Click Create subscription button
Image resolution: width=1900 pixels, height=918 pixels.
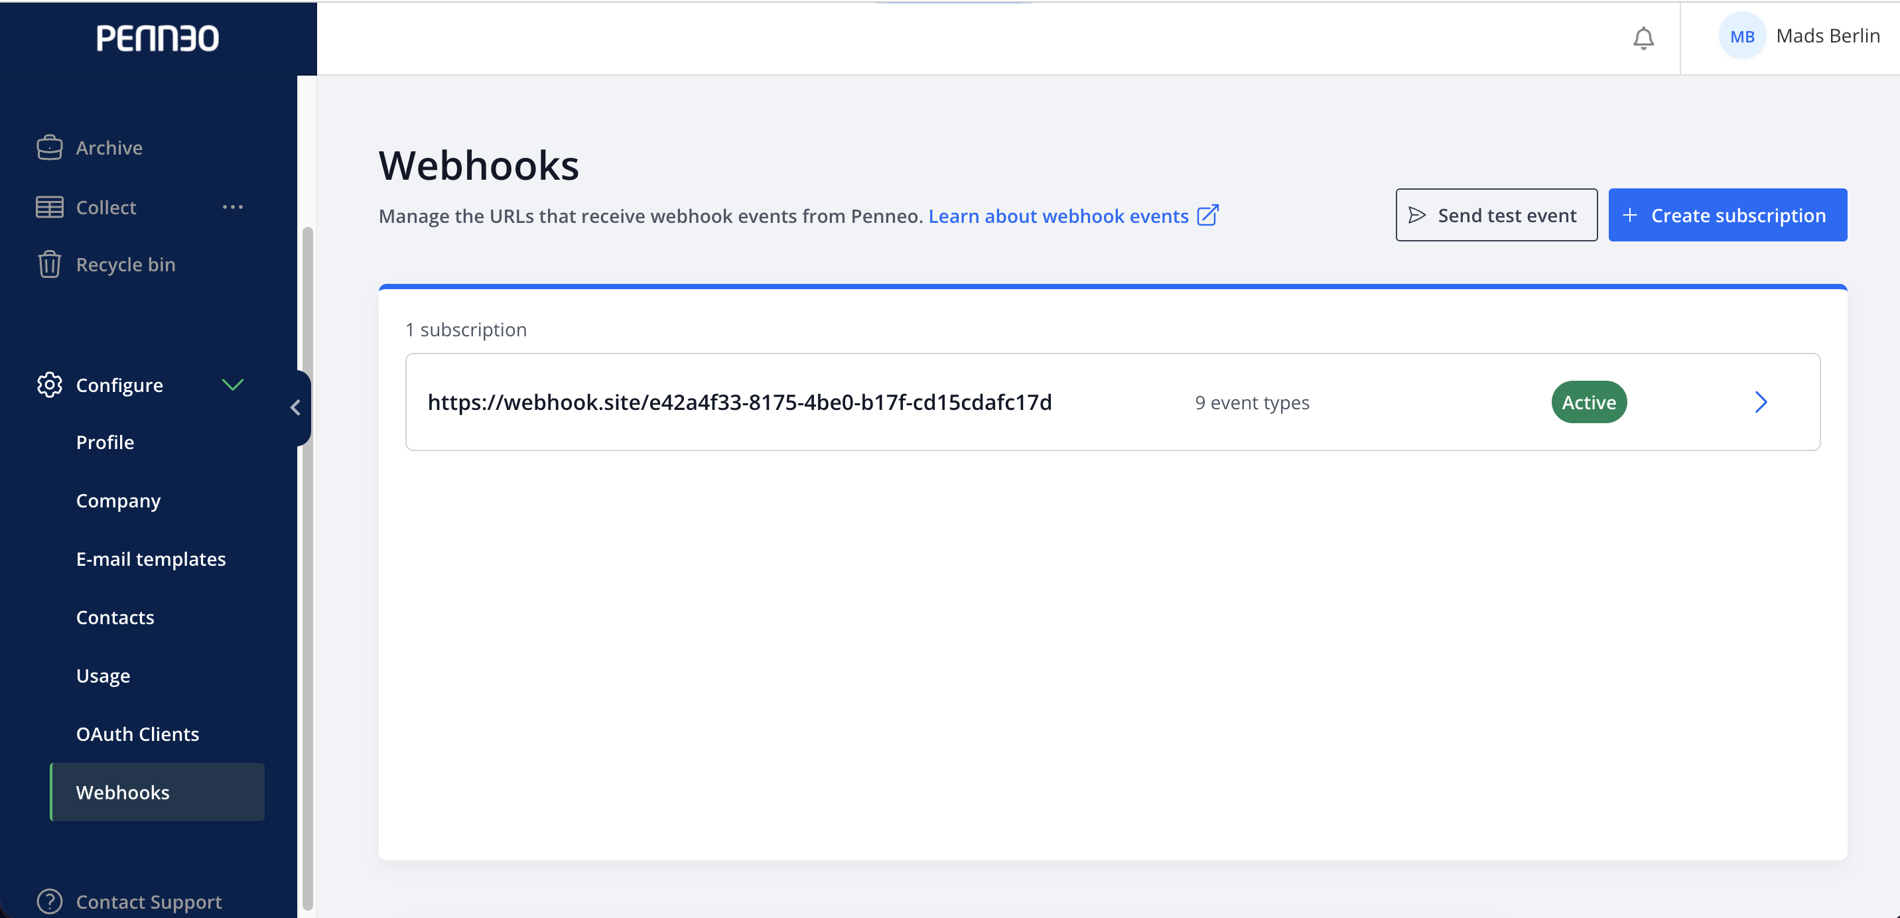(x=1728, y=214)
